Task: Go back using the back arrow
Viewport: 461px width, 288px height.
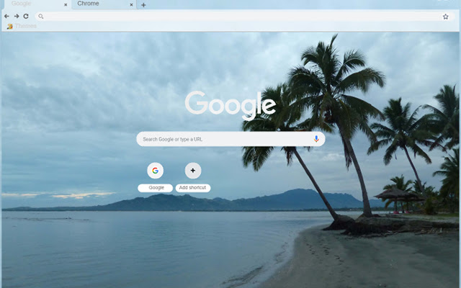Action: (x=6, y=17)
